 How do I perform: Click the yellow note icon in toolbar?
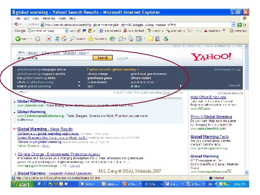tap(150, 39)
